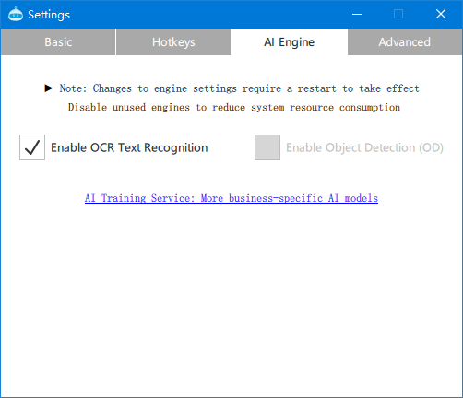Viewport: 463px width, 398px height.
Task: Click the Settings window title text
Action: tap(49, 15)
